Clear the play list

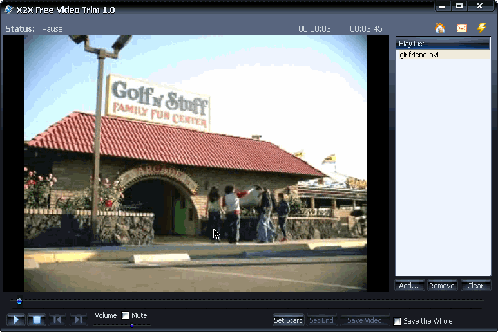[475, 286]
